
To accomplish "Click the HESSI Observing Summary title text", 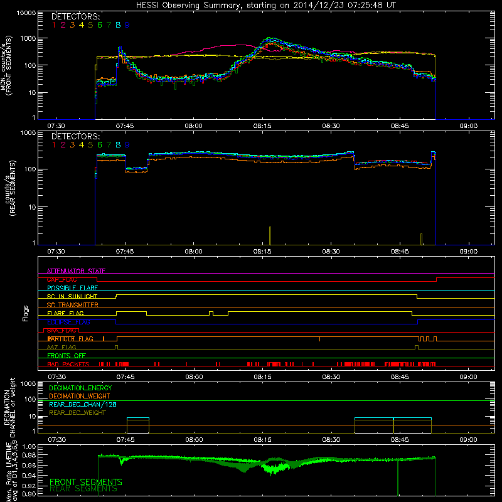I will pyautogui.click(x=265, y=6).
